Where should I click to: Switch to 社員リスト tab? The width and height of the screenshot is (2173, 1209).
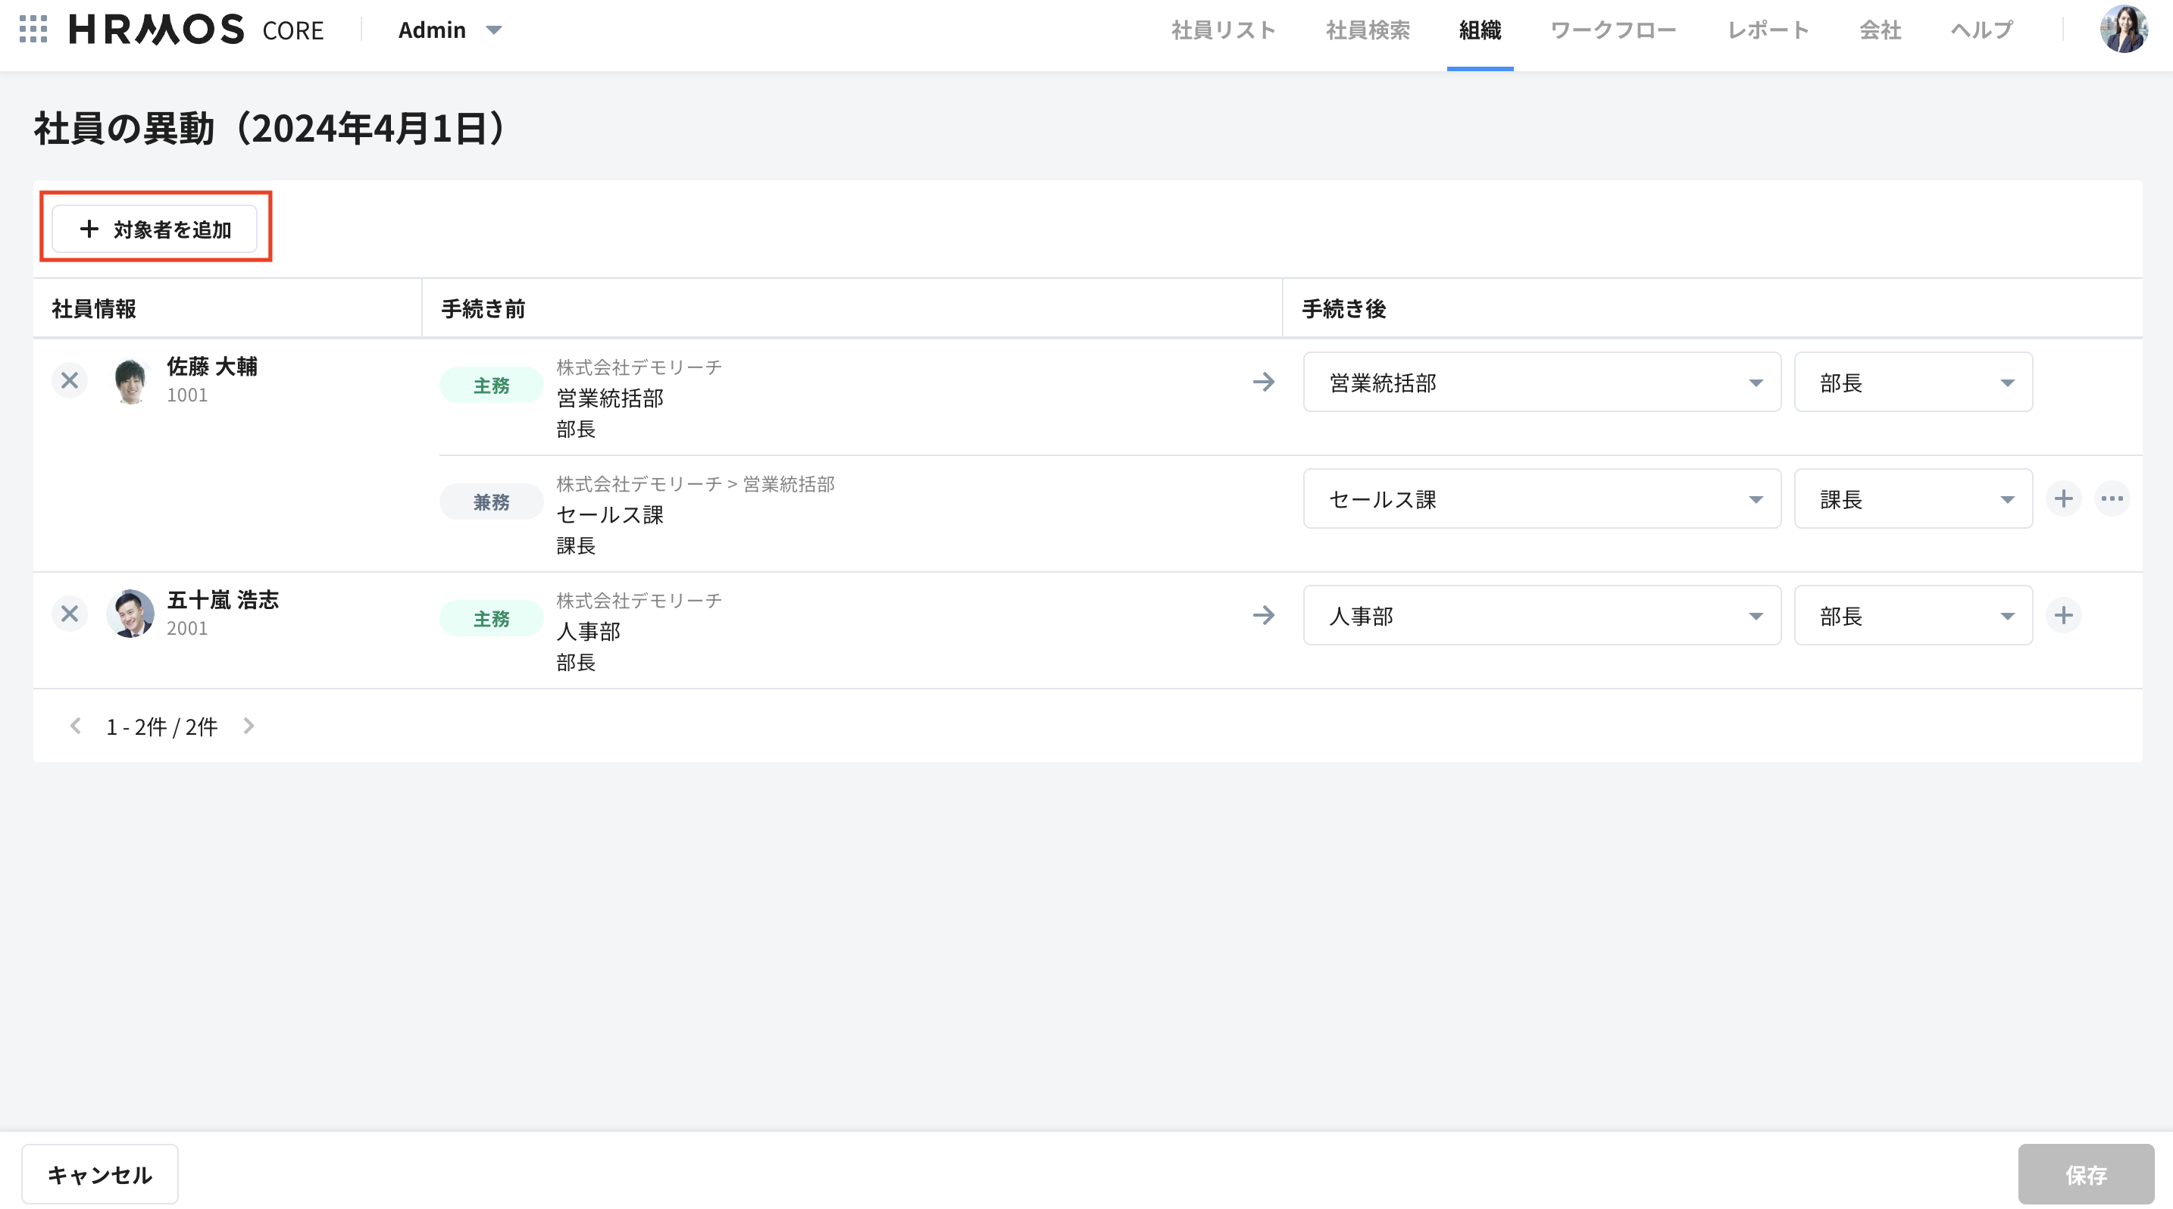pyautogui.click(x=1223, y=30)
